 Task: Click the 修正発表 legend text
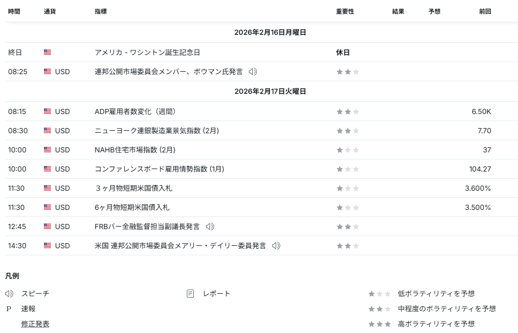click(x=35, y=324)
